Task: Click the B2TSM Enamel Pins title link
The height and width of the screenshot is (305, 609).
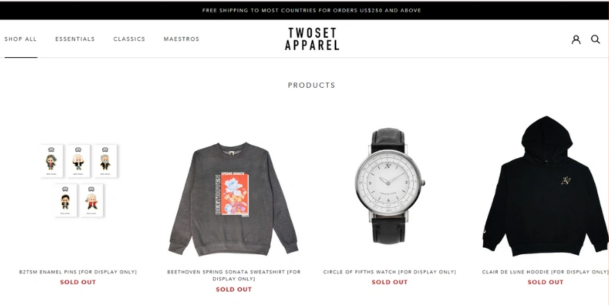Action: pyautogui.click(x=78, y=272)
